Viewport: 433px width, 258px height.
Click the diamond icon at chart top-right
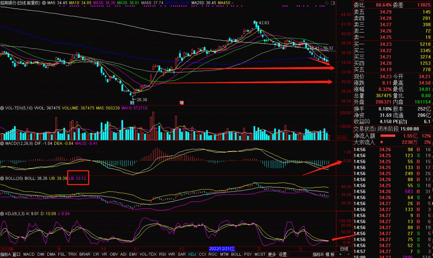coord(327,3)
